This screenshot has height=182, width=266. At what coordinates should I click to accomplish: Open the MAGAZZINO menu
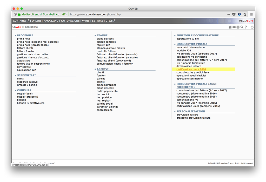click(51, 21)
